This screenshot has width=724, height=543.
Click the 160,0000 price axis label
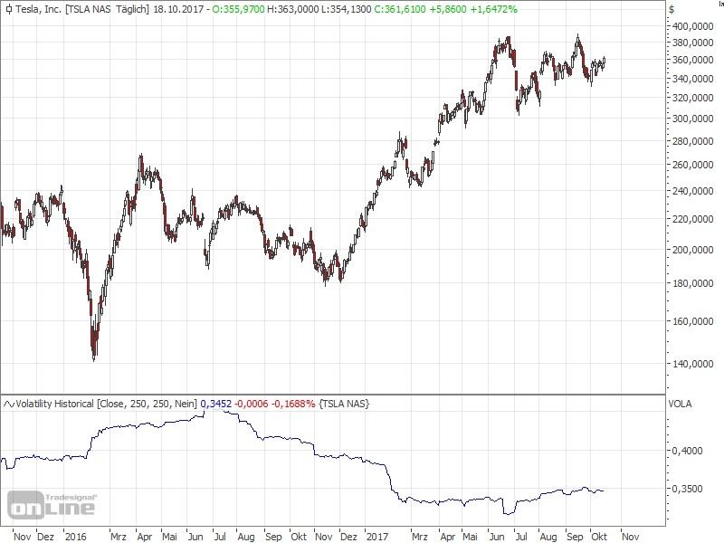pyautogui.click(x=693, y=321)
